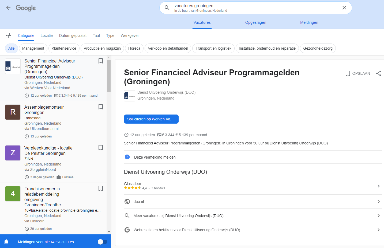Filter by Management category chip
This screenshot has width=384, height=248.
tap(33, 48)
